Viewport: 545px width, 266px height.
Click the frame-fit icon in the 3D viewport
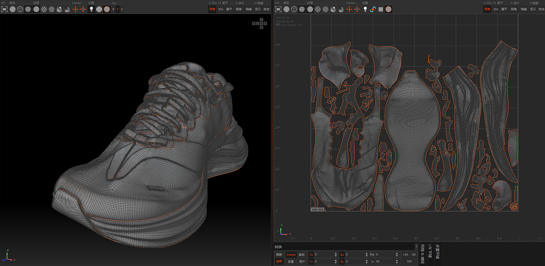tap(4, 9)
